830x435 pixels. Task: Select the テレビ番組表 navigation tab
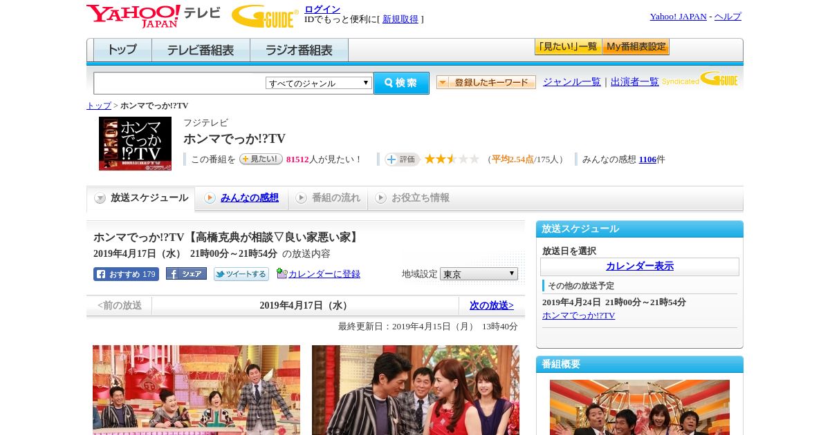(201, 50)
